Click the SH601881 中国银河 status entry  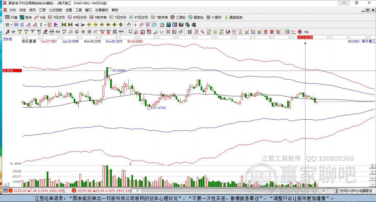point(354,191)
